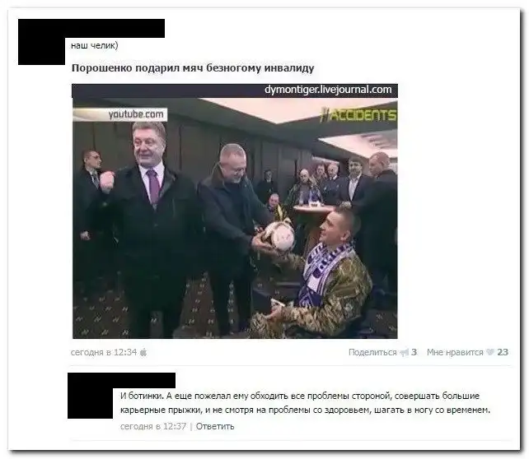Open the post timestamp сегодня в 12:34

pos(104,352)
